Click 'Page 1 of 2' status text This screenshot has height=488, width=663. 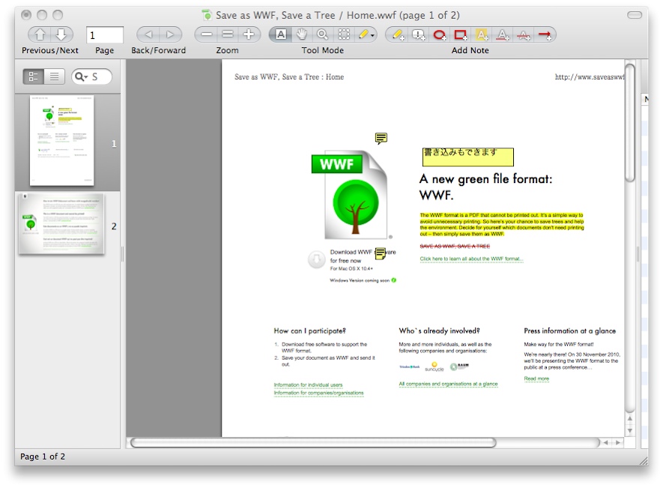[x=43, y=457]
